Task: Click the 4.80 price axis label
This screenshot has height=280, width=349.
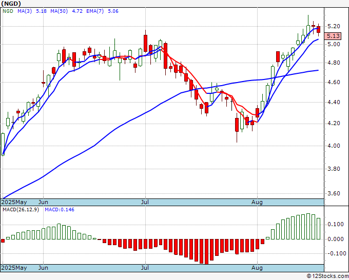Action: click(x=334, y=63)
